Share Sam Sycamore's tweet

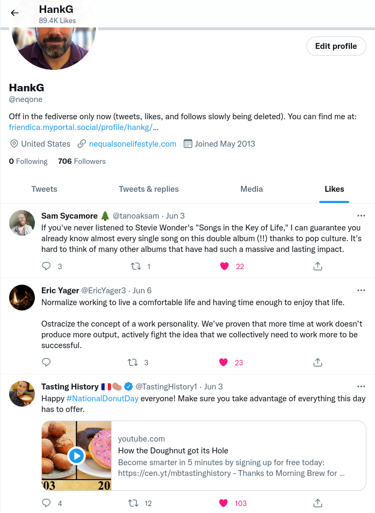point(317,266)
